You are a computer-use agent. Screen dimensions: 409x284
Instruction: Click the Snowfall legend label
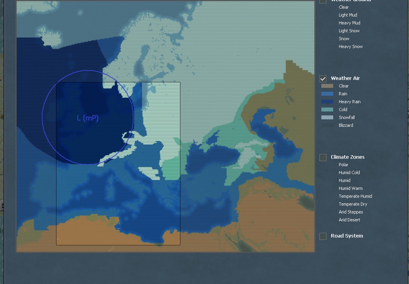347,117
